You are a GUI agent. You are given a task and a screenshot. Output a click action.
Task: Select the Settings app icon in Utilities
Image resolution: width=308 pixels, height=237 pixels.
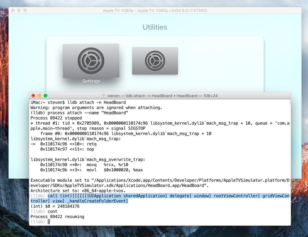coord(91,61)
